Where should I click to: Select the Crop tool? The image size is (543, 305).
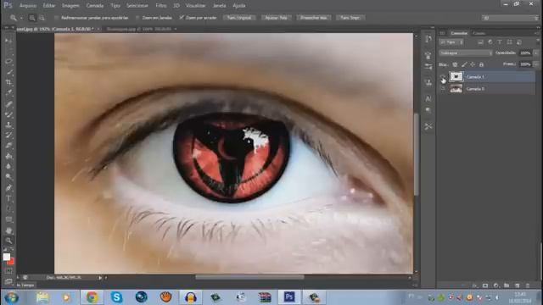(x=8, y=82)
